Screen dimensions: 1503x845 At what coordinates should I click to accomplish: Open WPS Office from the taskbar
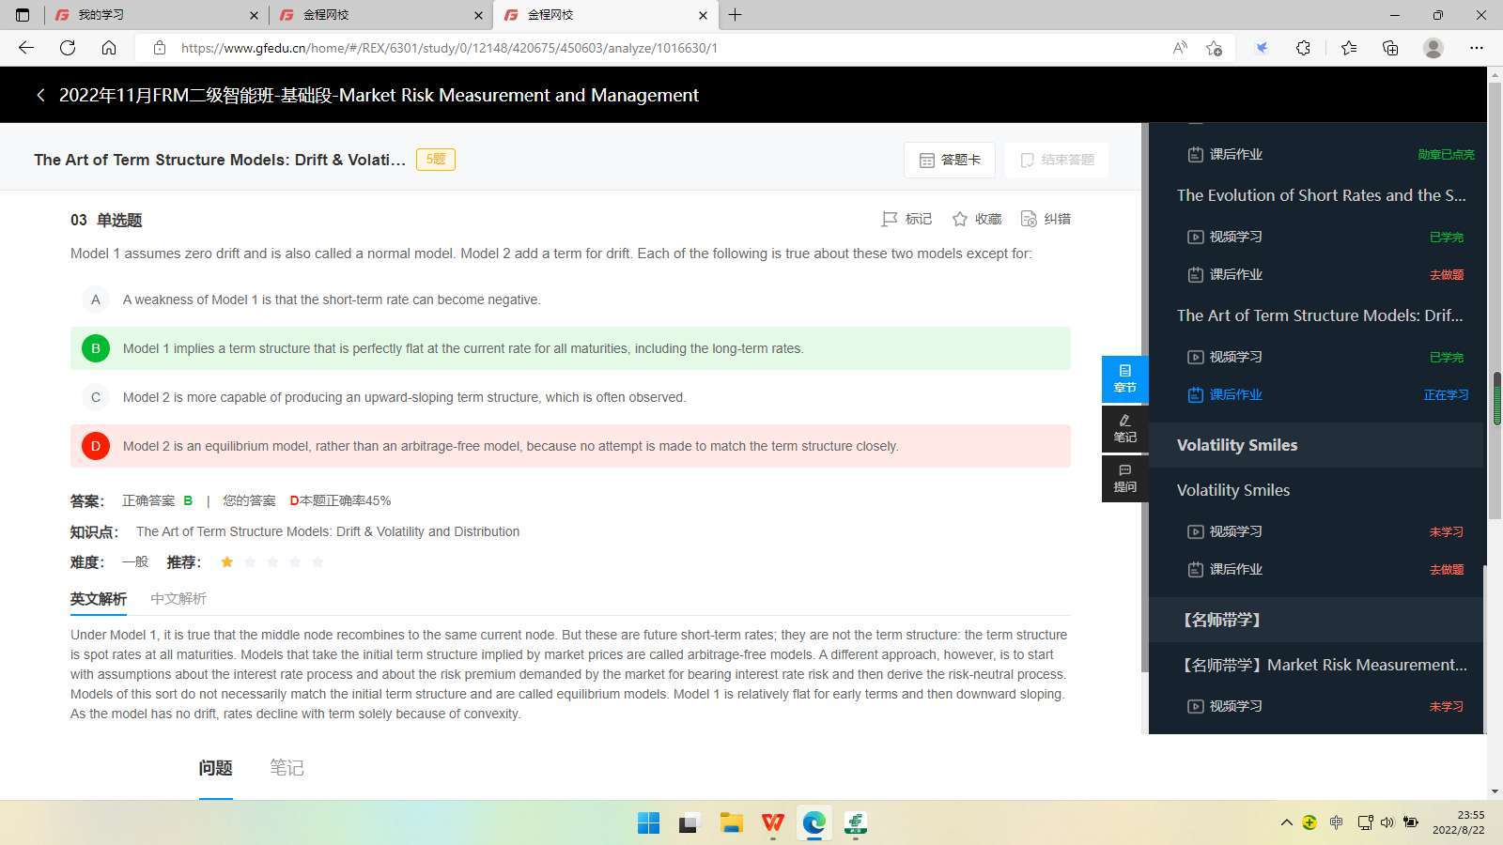[x=772, y=823]
